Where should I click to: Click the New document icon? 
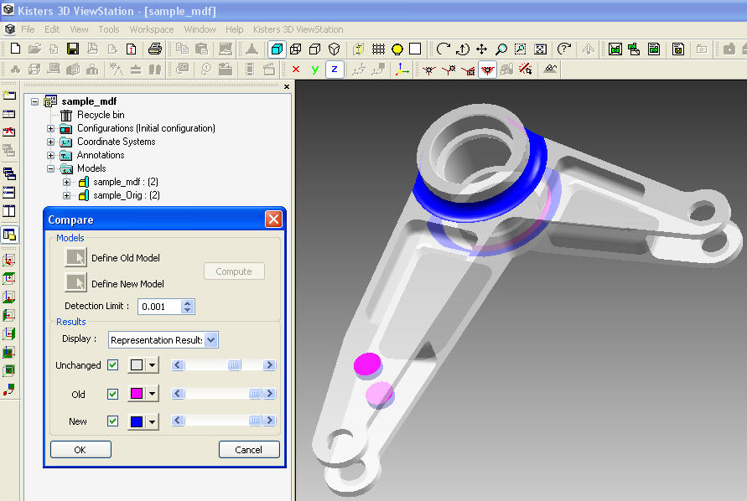pyautogui.click(x=15, y=49)
